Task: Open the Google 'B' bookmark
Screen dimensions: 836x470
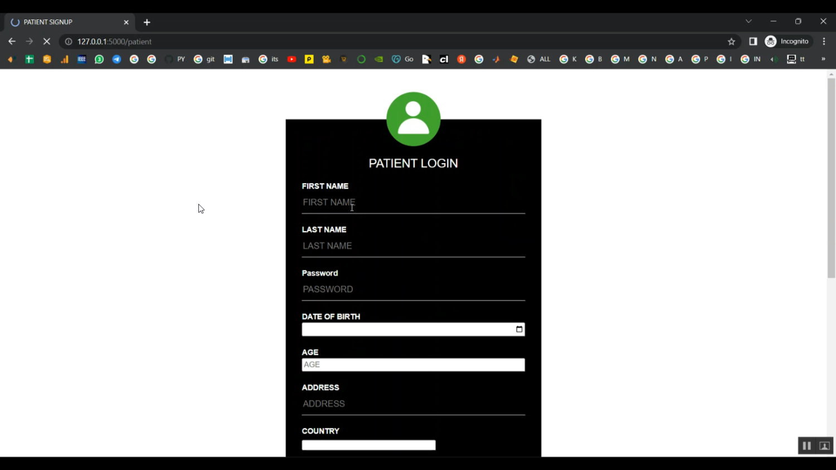Action: click(594, 59)
